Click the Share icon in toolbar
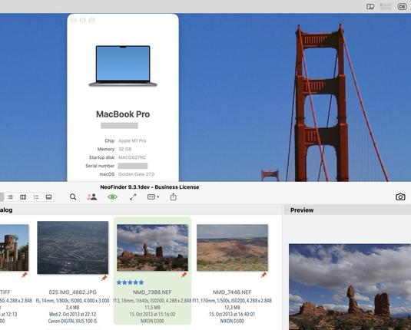 (174, 196)
